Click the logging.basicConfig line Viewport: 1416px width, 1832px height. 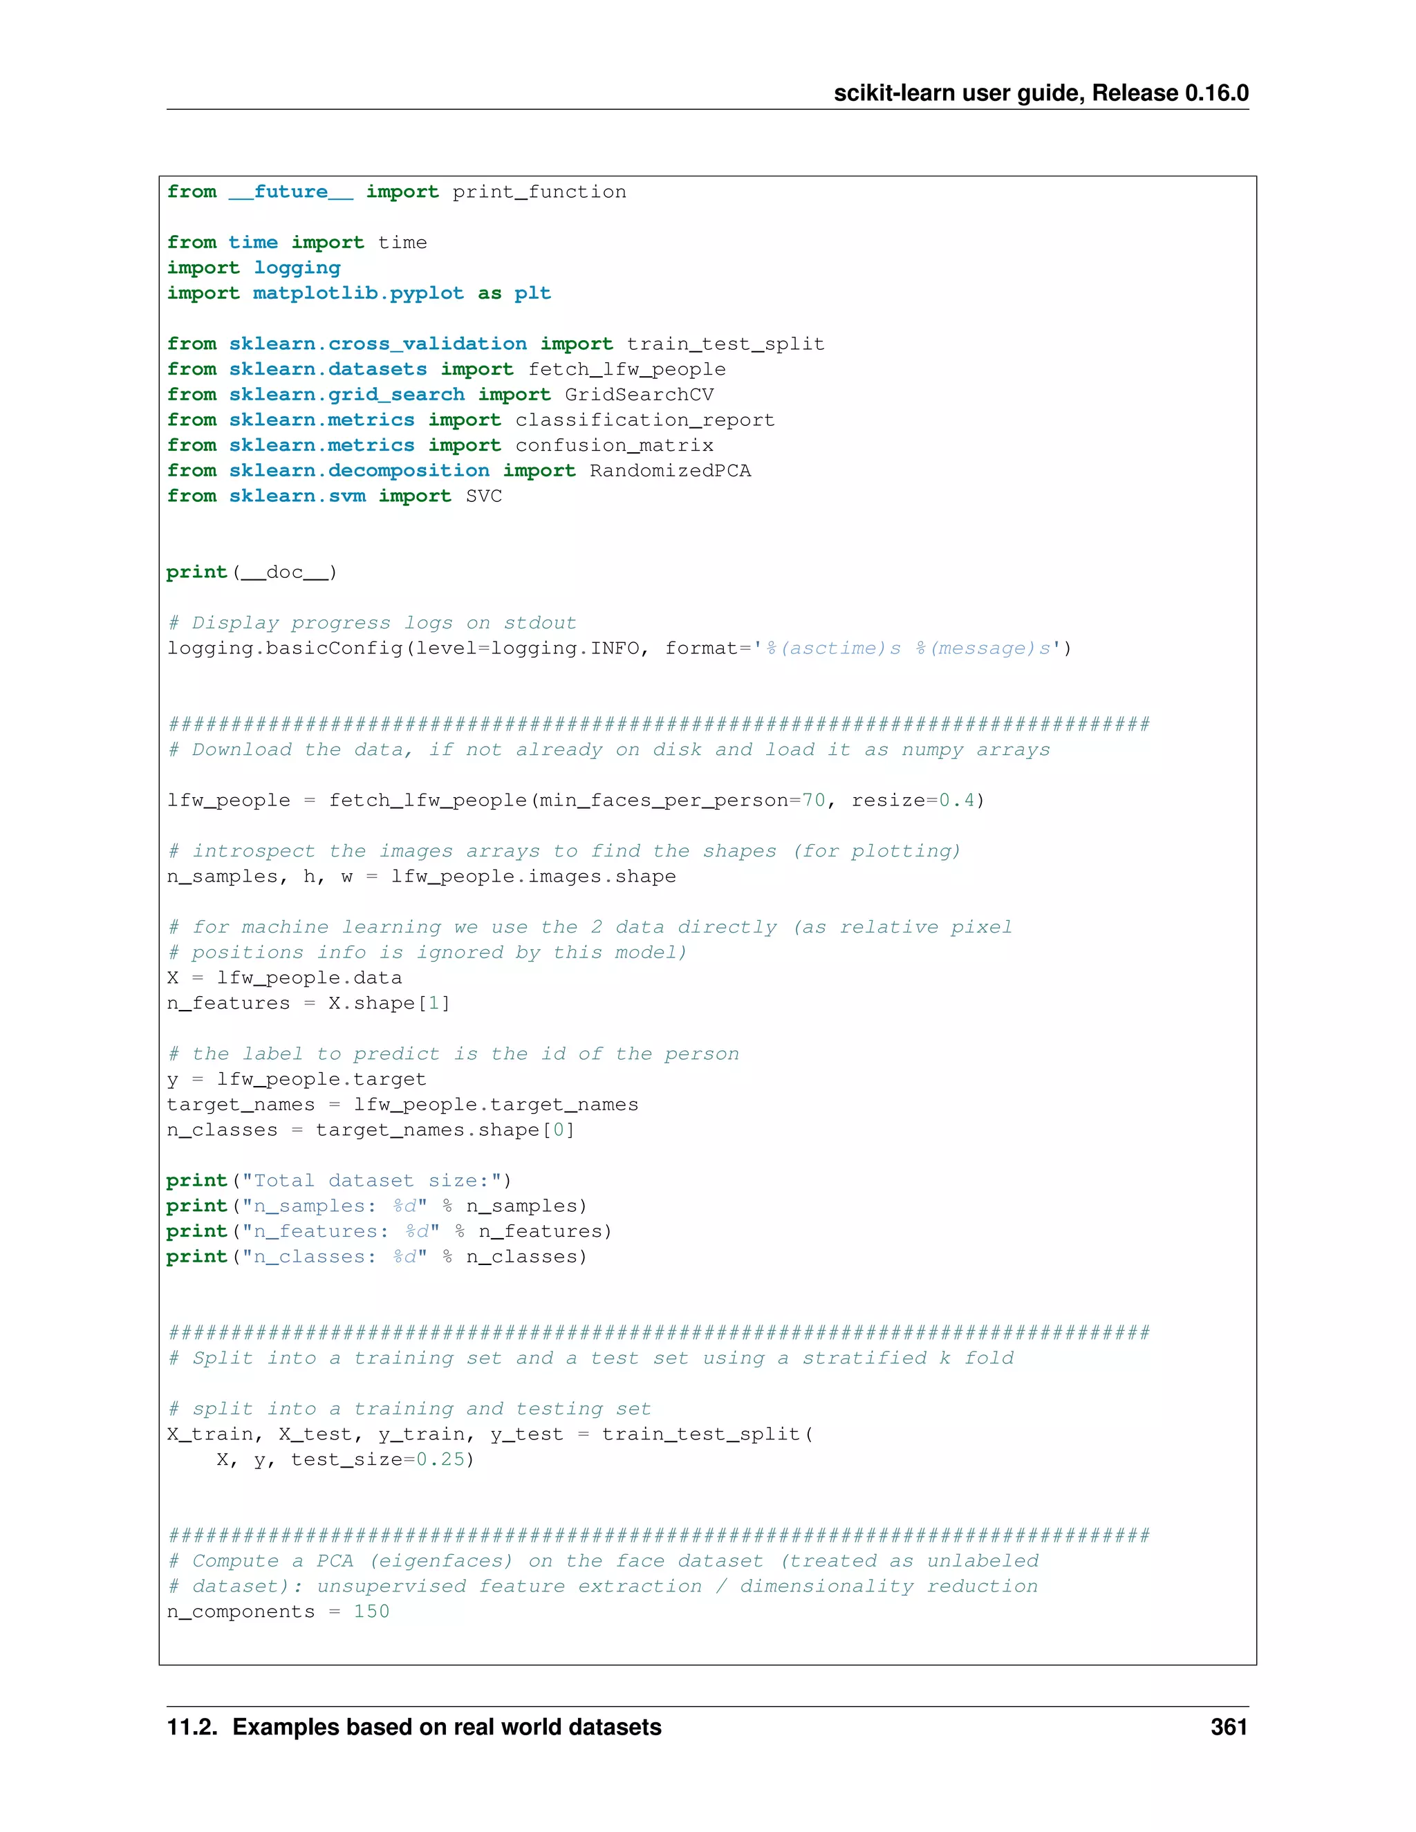[x=619, y=648]
